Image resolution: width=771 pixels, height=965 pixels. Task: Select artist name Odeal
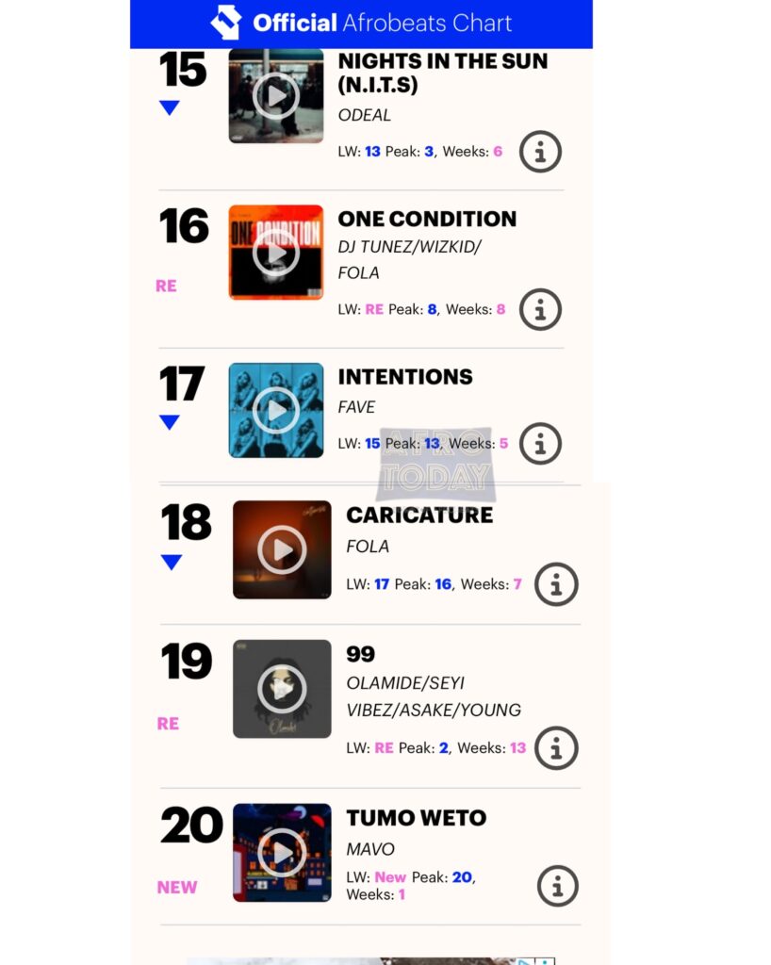pyautogui.click(x=364, y=115)
